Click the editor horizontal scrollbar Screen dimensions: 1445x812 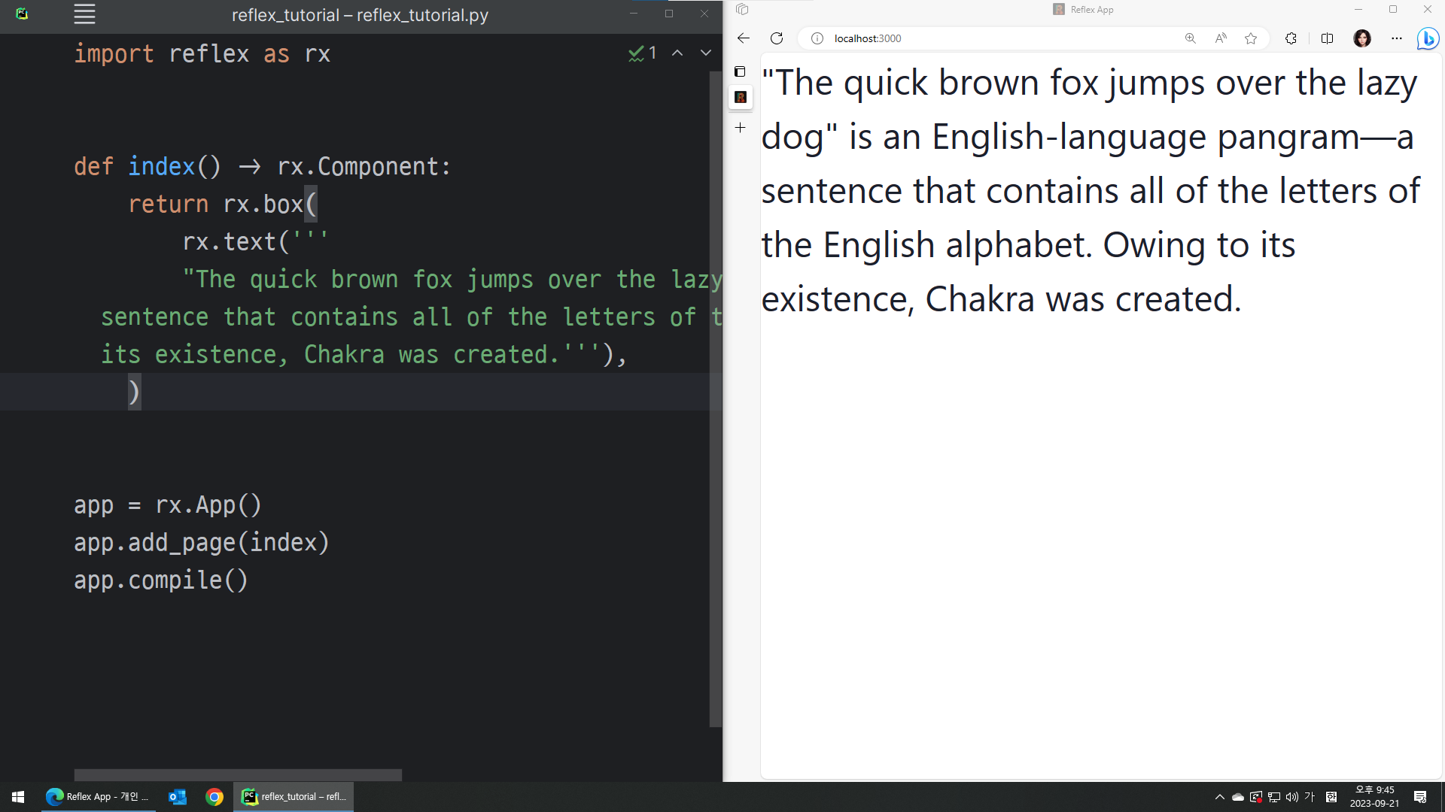[x=238, y=774]
